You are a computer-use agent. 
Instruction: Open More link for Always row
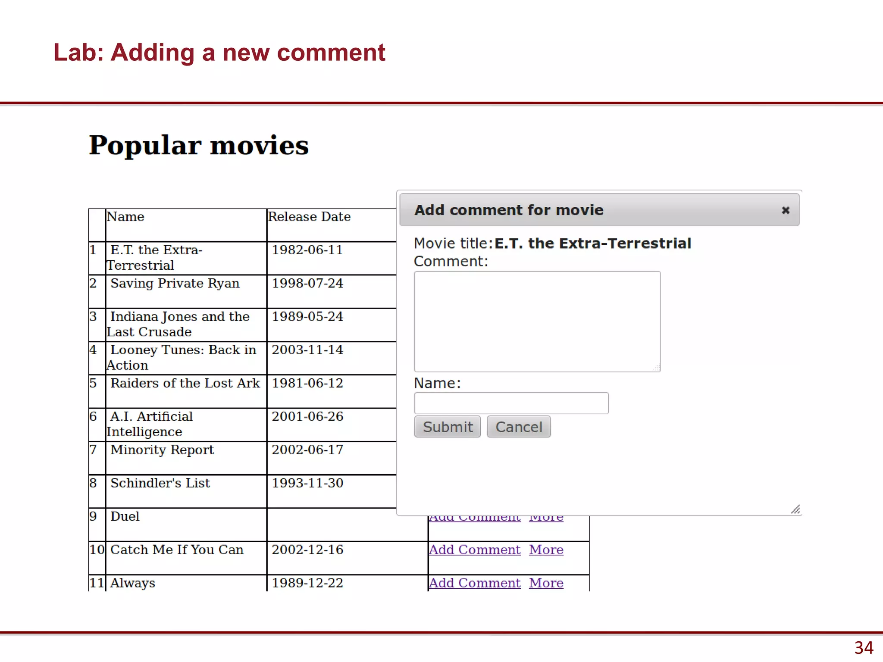coord(546,583)
